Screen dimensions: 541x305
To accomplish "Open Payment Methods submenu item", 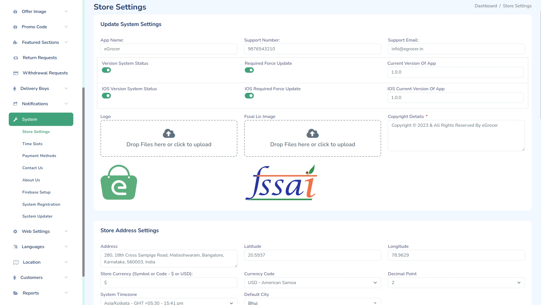I will [x=39, y=156].
